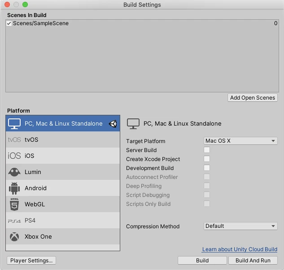Toggle Create Xcode Project checkbox

(207, 159)
